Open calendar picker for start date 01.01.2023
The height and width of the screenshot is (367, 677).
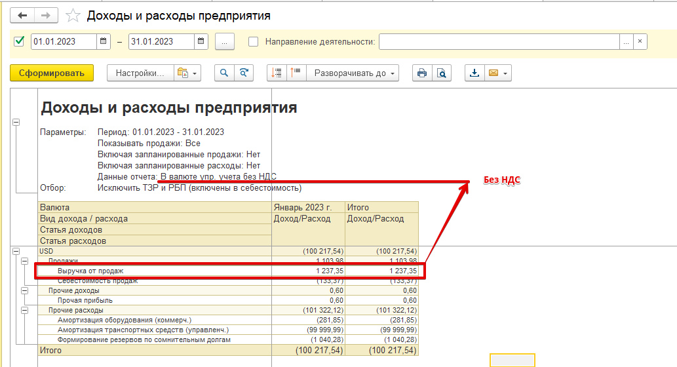coord(104,41)
